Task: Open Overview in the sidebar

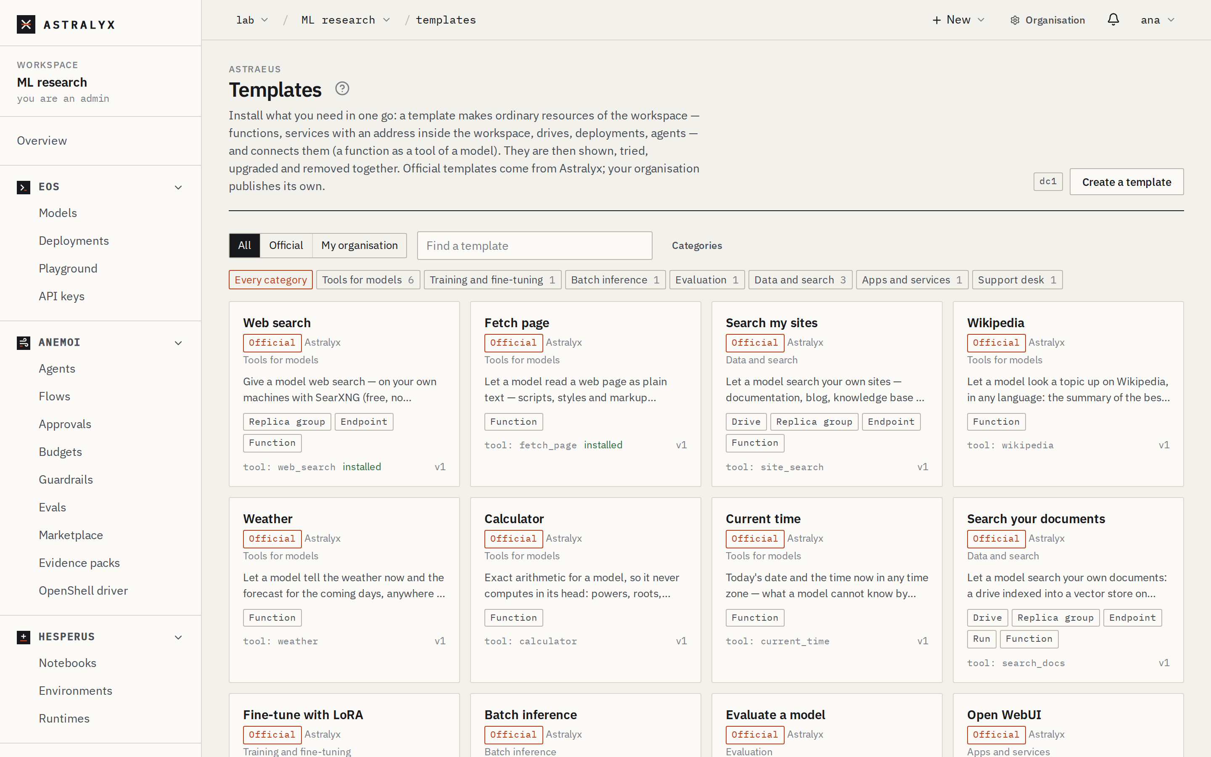Action: (x=42, y=141)
